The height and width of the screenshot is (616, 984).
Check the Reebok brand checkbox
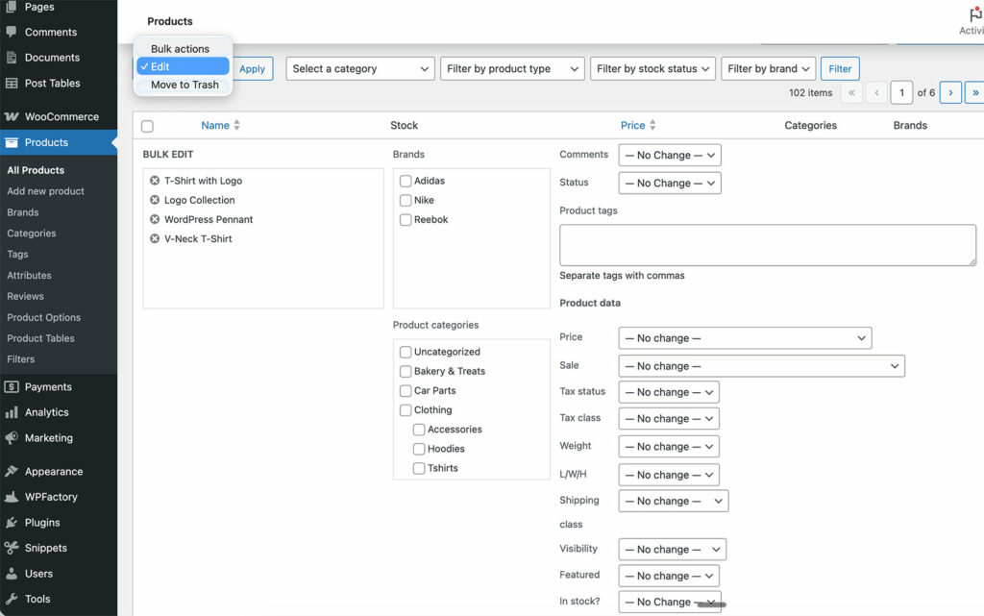[x=406, y=219]
